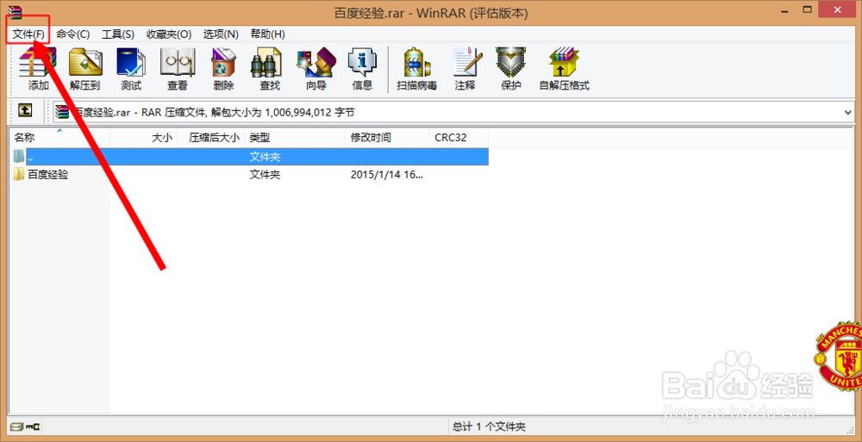Image resolution: width=862 pixels, height=442 pixels.
Task: Click the Delete (删除) toolbar icon
Action: pyautogui.click(x=224, y=69)
